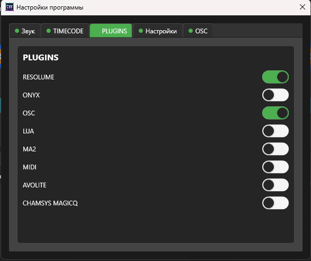Click the MIDI label

(x=30, y=167)
